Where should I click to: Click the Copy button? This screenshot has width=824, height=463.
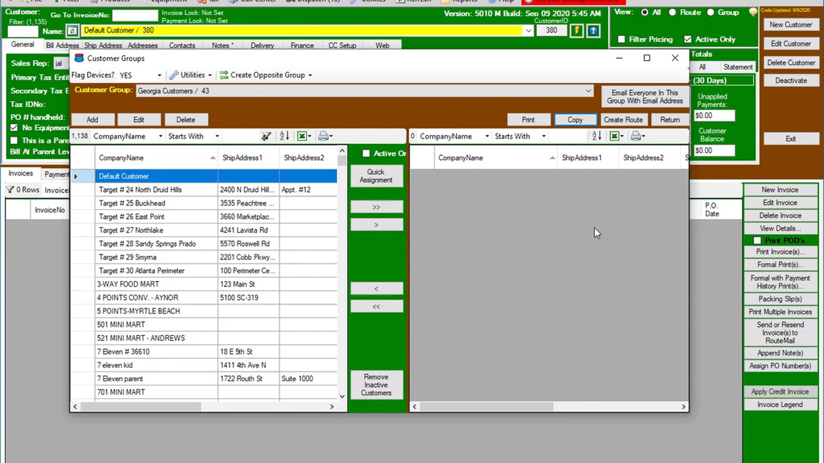pyautogui.click(x=575, y=120)
